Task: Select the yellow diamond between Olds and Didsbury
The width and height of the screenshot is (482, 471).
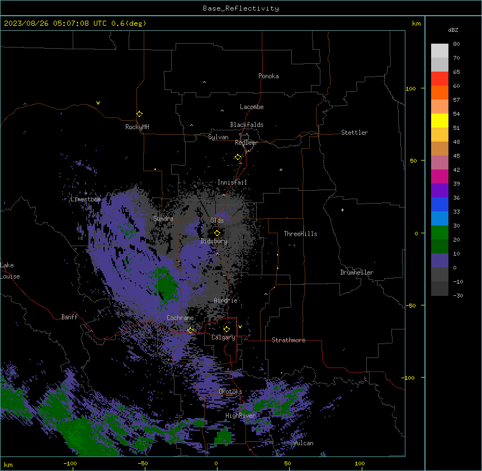Action: click(x=217, y=233)
